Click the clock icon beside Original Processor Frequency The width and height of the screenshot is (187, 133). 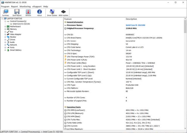65,28
